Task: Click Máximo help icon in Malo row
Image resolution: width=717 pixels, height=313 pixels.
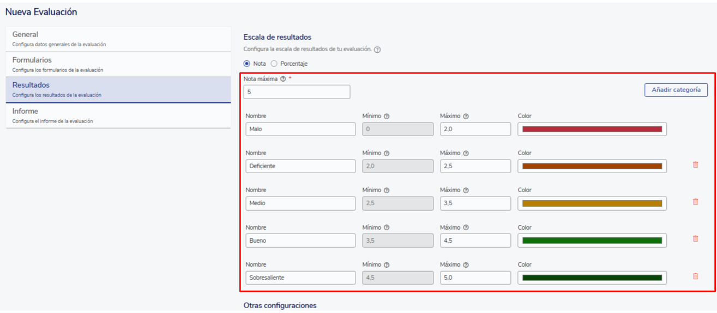Action: point(466,116)
